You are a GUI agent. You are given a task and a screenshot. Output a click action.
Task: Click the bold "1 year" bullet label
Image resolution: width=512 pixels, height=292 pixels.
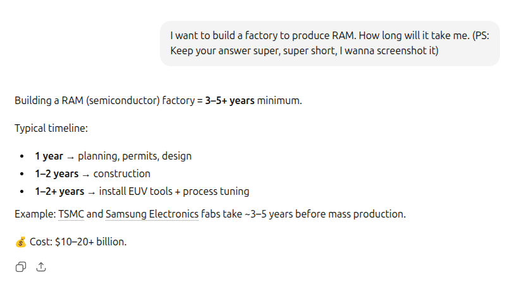pos(49,156)
